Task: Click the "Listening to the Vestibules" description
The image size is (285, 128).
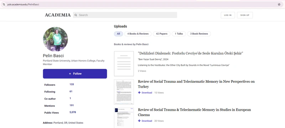Action: point(183,65)
